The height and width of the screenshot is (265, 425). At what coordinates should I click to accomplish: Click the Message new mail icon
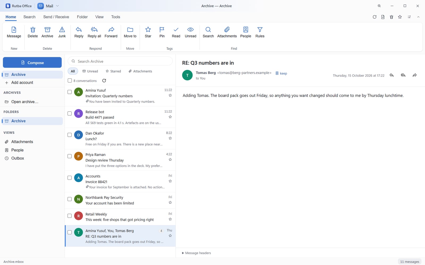(x=14, y=32)
